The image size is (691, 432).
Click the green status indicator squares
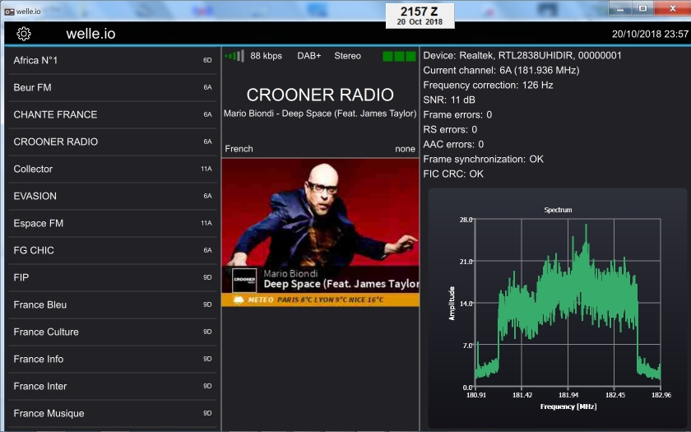pyautogui.click(x=399, y=56)
